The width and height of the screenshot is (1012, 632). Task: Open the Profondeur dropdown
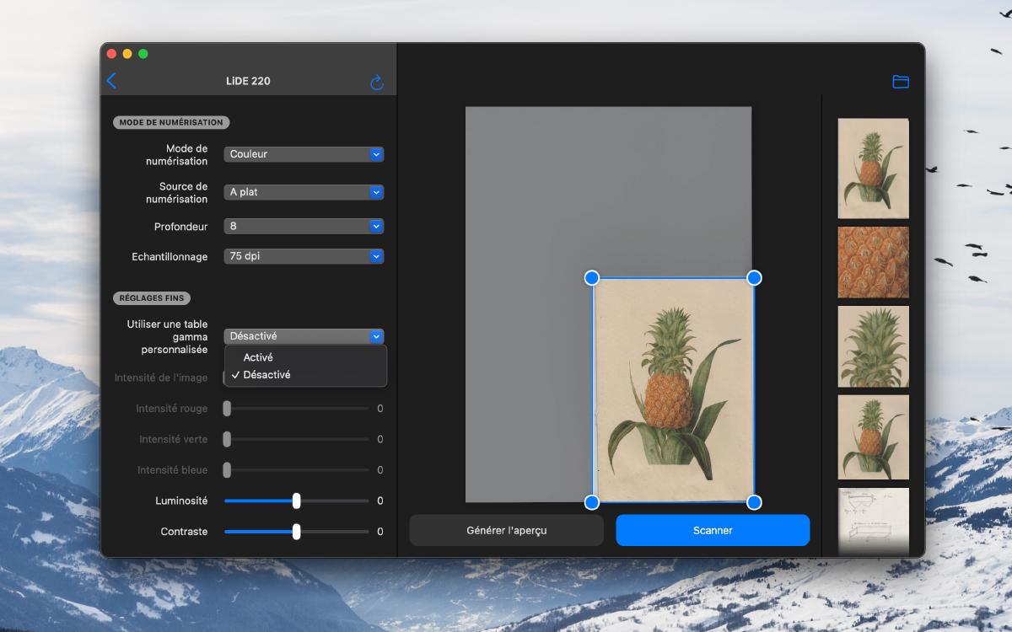point(304,227)
